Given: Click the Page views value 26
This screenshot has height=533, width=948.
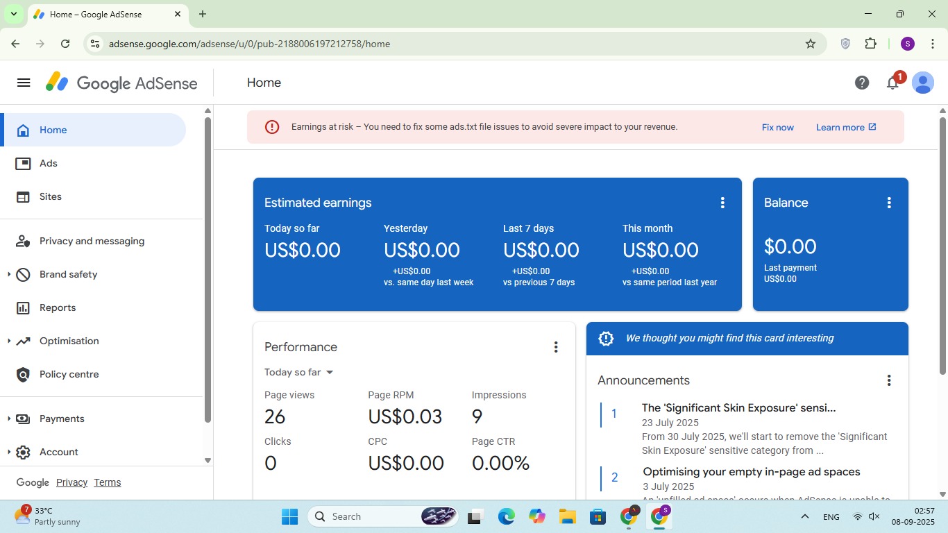Looking at the screenshot, I should click(275, 416).
